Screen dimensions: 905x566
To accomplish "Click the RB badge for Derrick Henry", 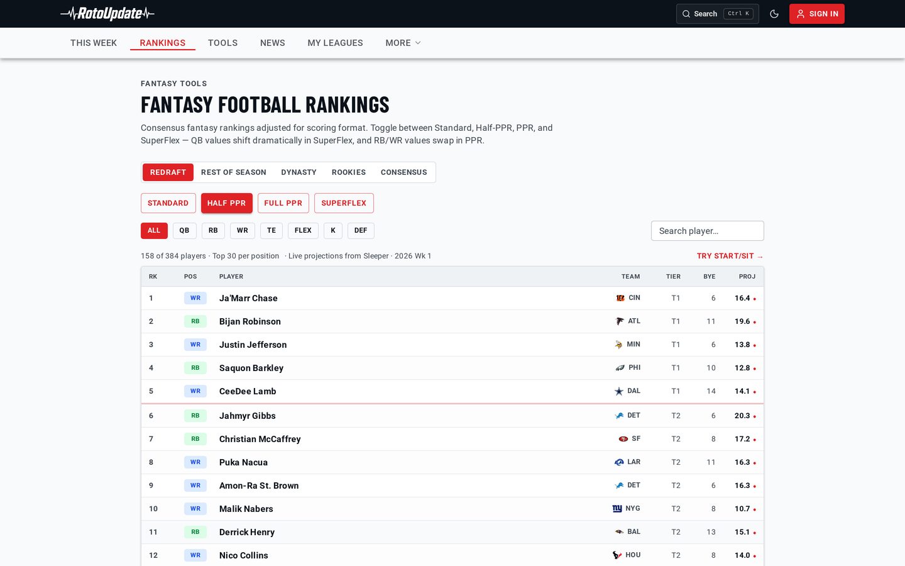I will [x=195, y=532].
